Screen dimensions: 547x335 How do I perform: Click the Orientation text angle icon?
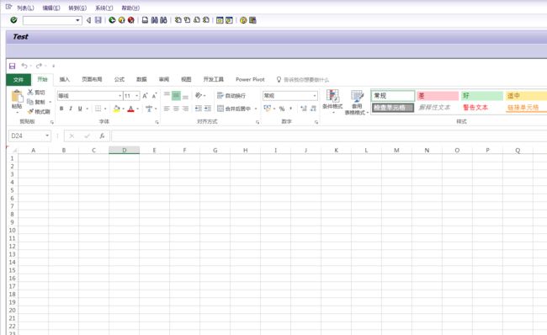click(x=199, y=95)
